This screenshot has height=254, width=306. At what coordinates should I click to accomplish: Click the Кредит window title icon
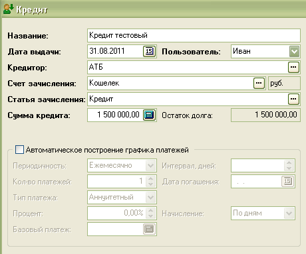point(8,9)
